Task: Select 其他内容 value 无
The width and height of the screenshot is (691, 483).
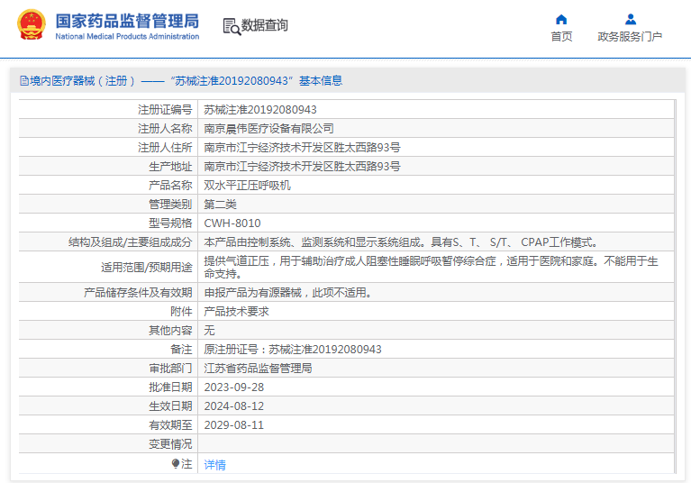Action: [x=209, y=331]
